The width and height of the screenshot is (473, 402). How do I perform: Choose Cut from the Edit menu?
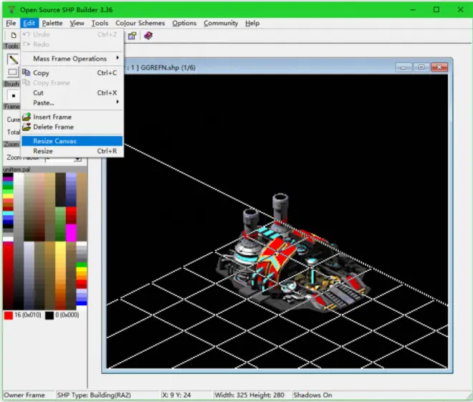pyautogui.click(x=72, y=93)
